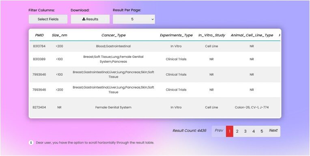Viewport: 310px width, 156px height.
Task: Click the PMID column header
Action: click(39, 35)
